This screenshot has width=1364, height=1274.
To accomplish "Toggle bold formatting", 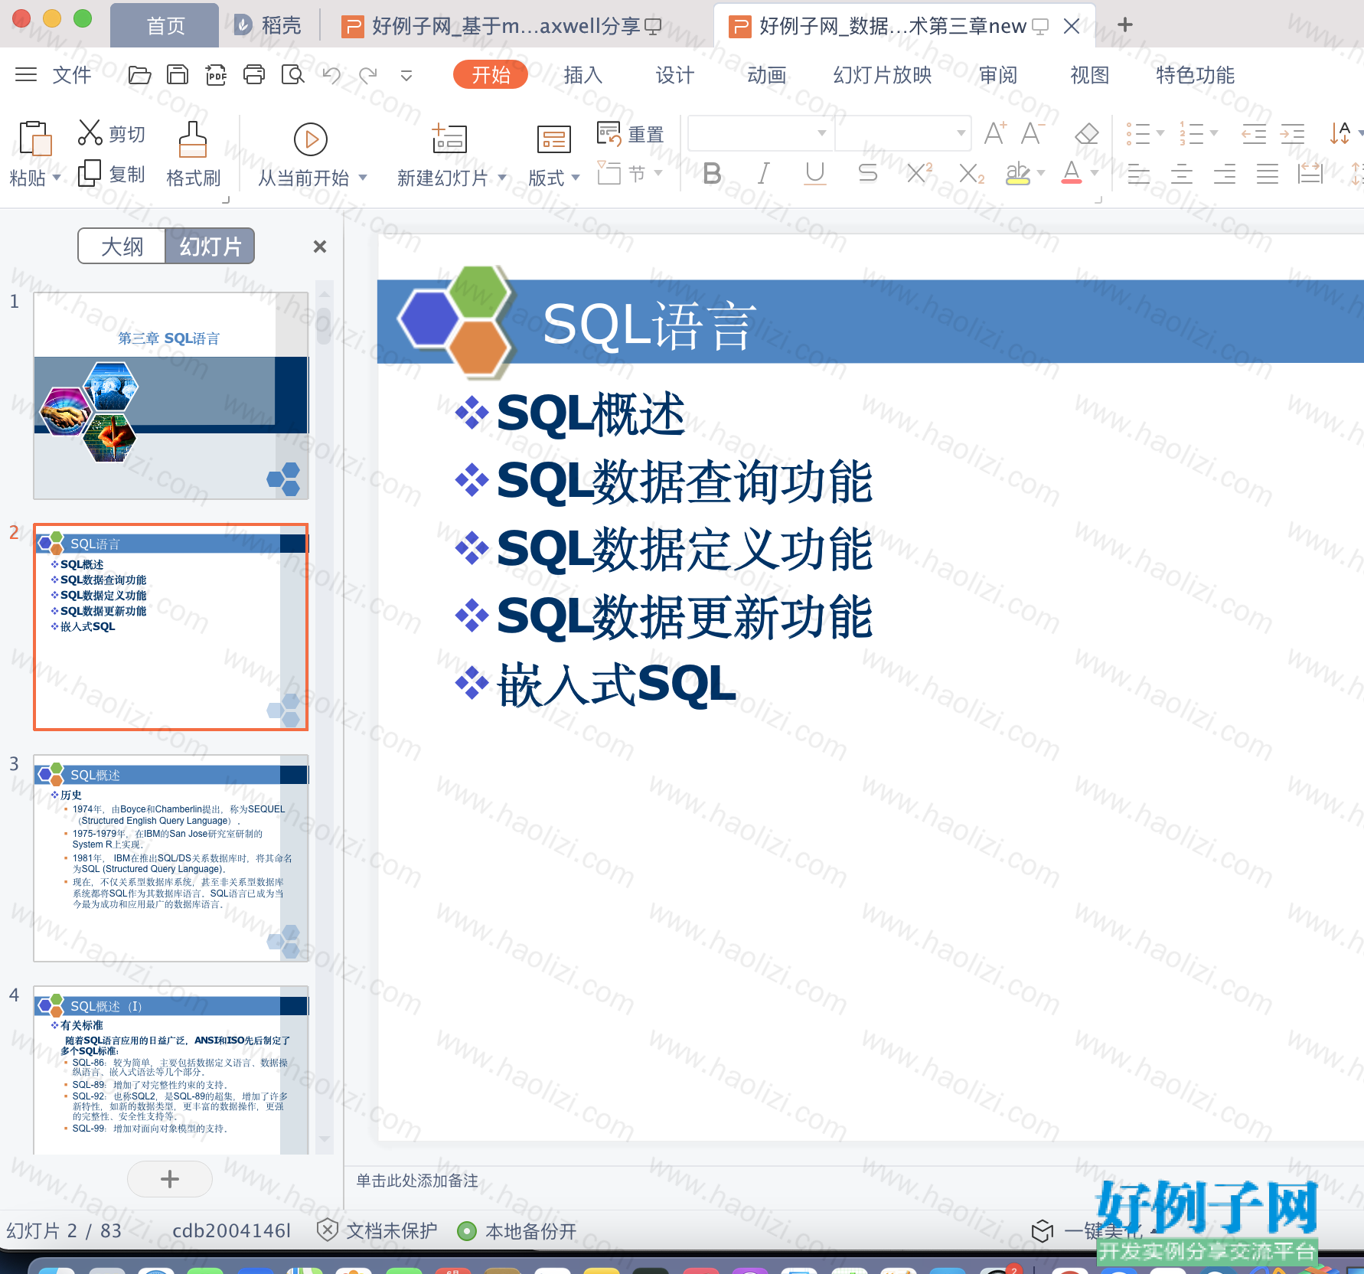I will (712, 174).
